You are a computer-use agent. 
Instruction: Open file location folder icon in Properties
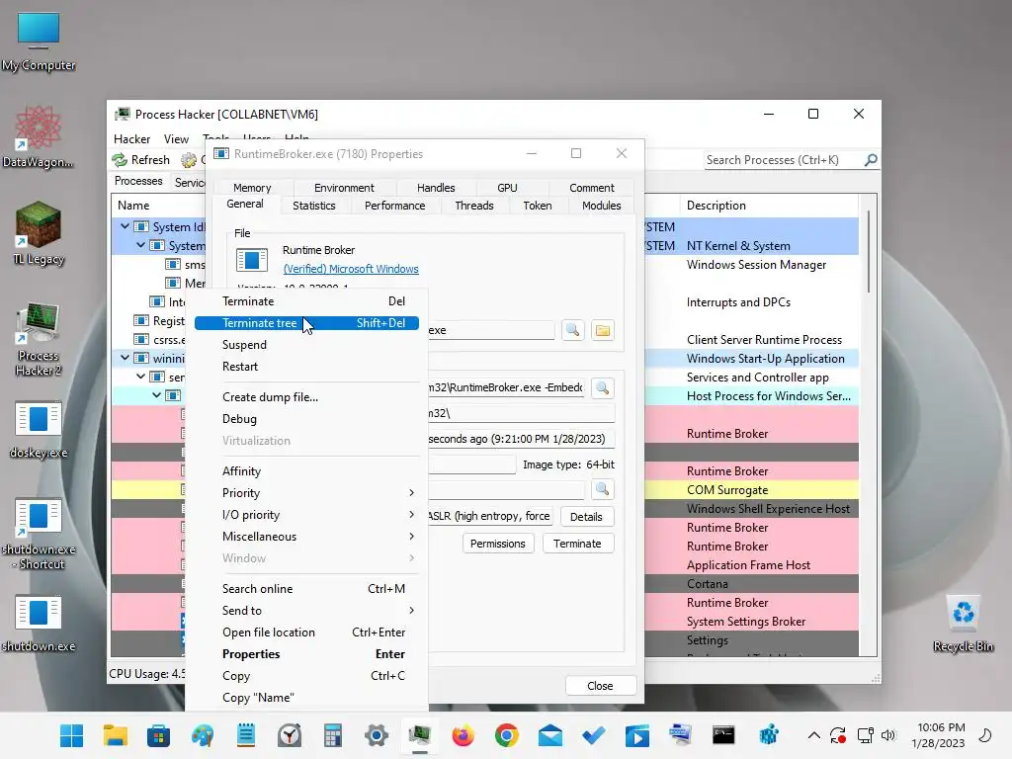[x=603, y=330]
